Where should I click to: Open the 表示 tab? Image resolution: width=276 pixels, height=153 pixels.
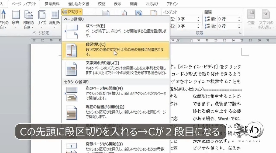pyautogui.click(x=118, y=4)
